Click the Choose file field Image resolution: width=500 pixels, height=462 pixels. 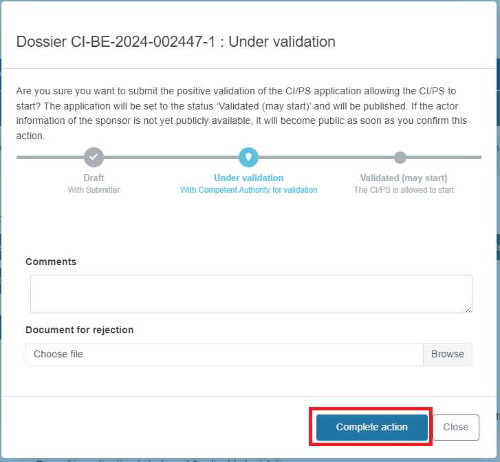point(224,355)
